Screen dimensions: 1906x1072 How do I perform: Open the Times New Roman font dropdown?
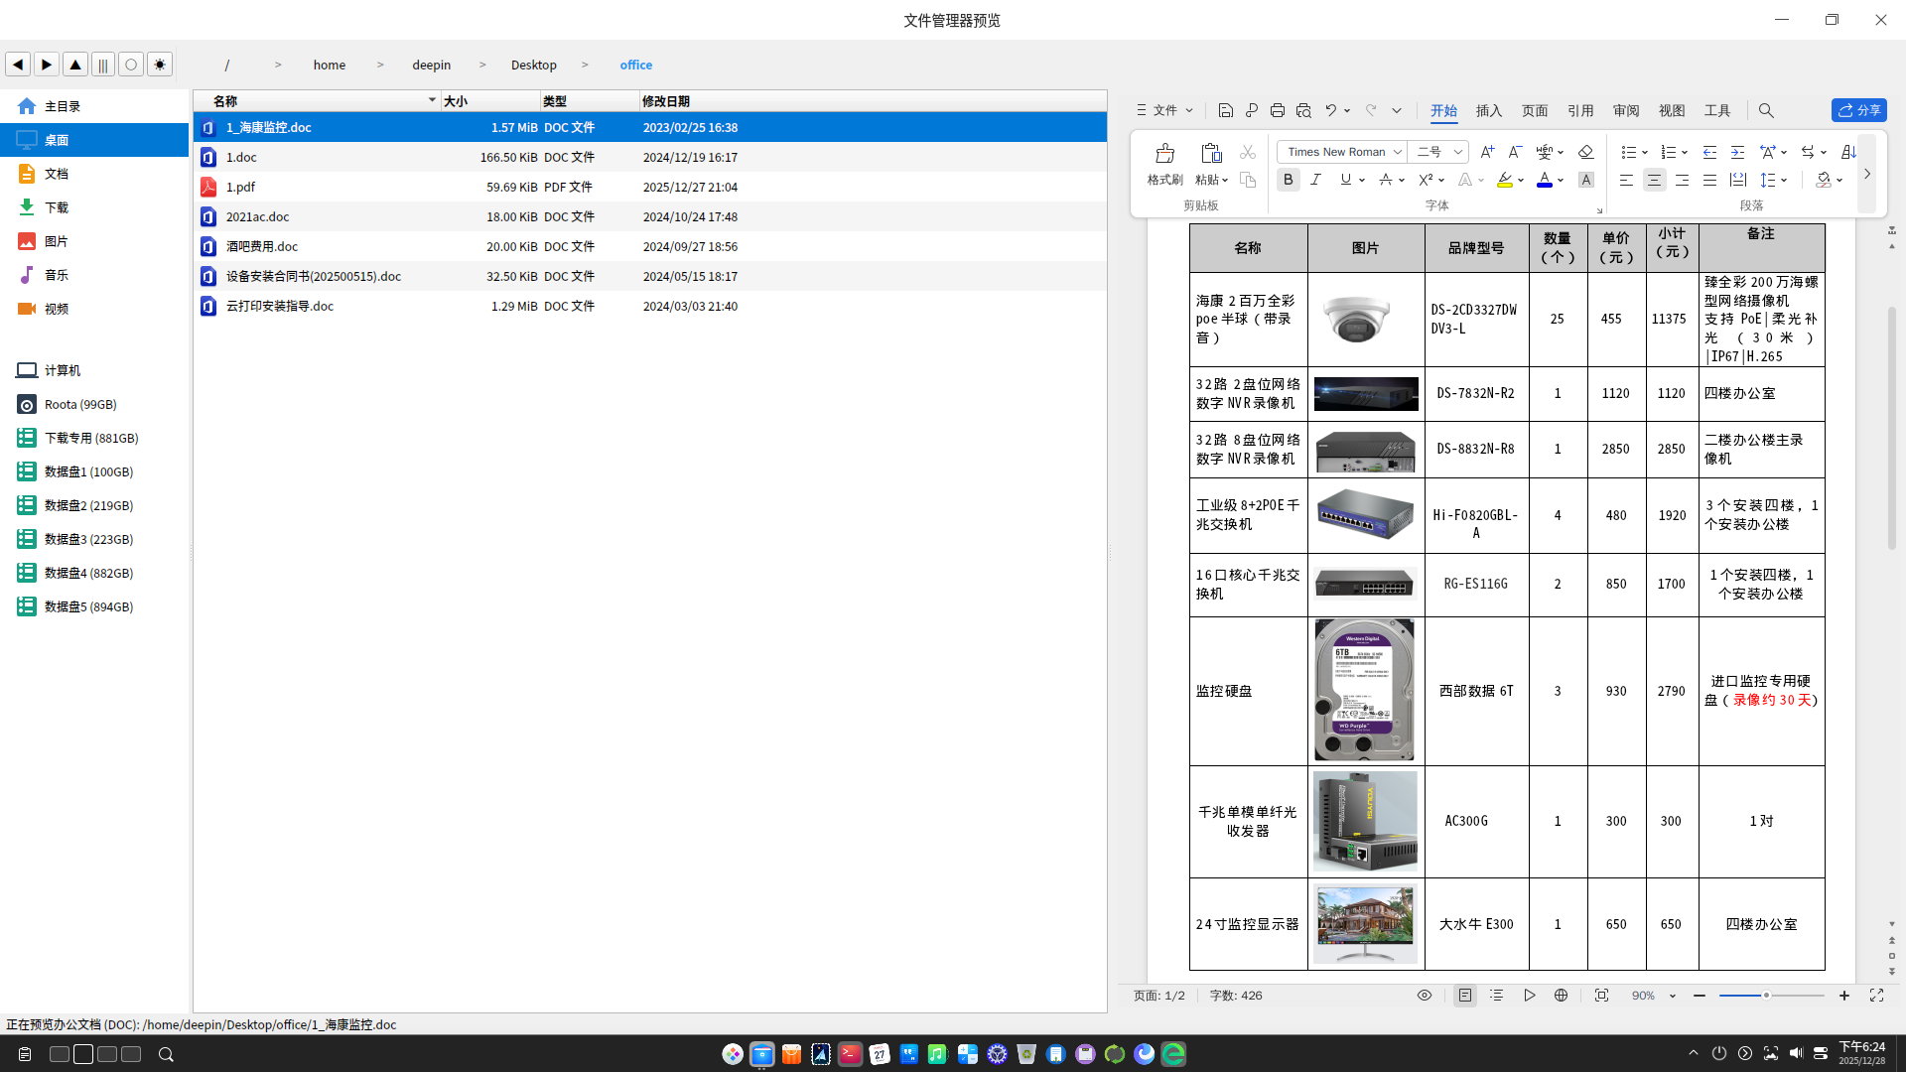tap(1397, 152)
